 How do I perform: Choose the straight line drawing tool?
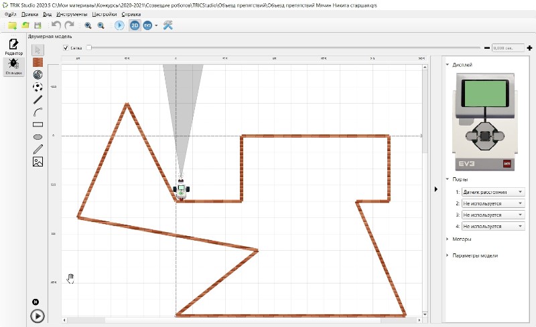click(38, 100)
